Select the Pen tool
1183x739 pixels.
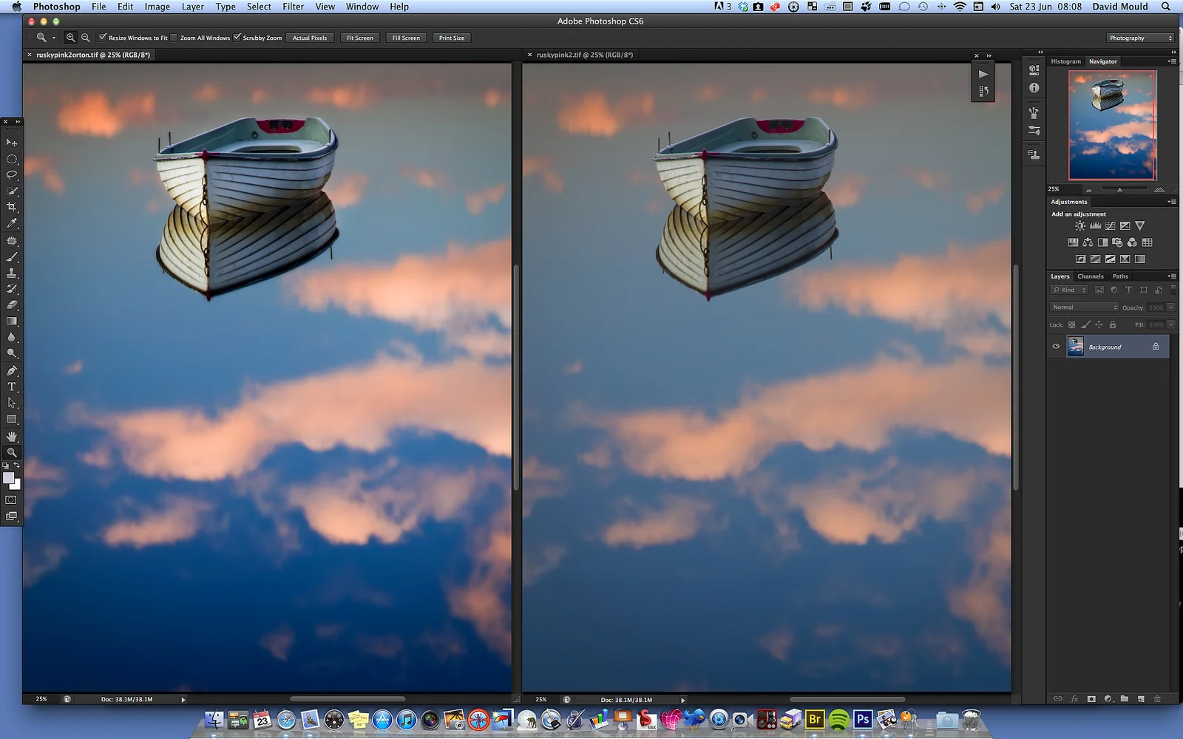(12, 370)
